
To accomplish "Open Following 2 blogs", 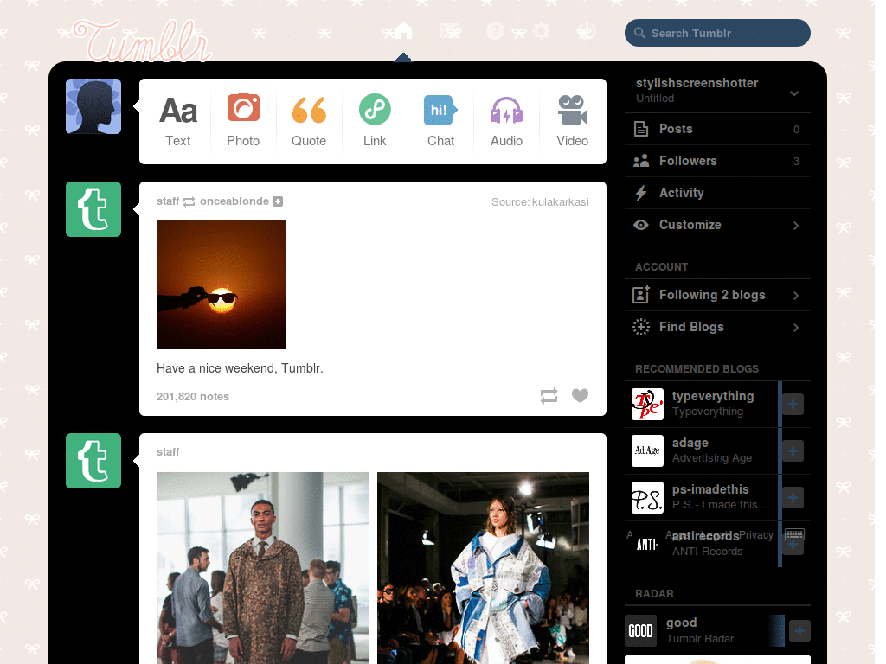I will (717, 295).
